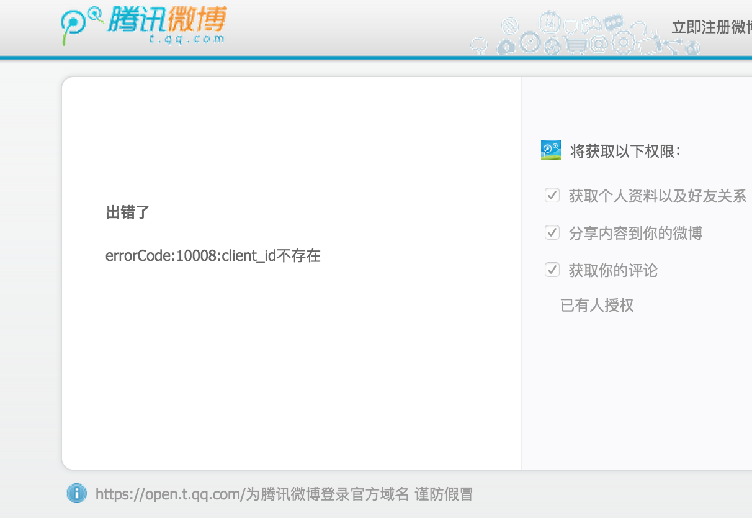Image resolution: width=752 pixels, height=518 pixels.
Task: Click the faint @ symbol icon in header
Action: tap(598, 44)
